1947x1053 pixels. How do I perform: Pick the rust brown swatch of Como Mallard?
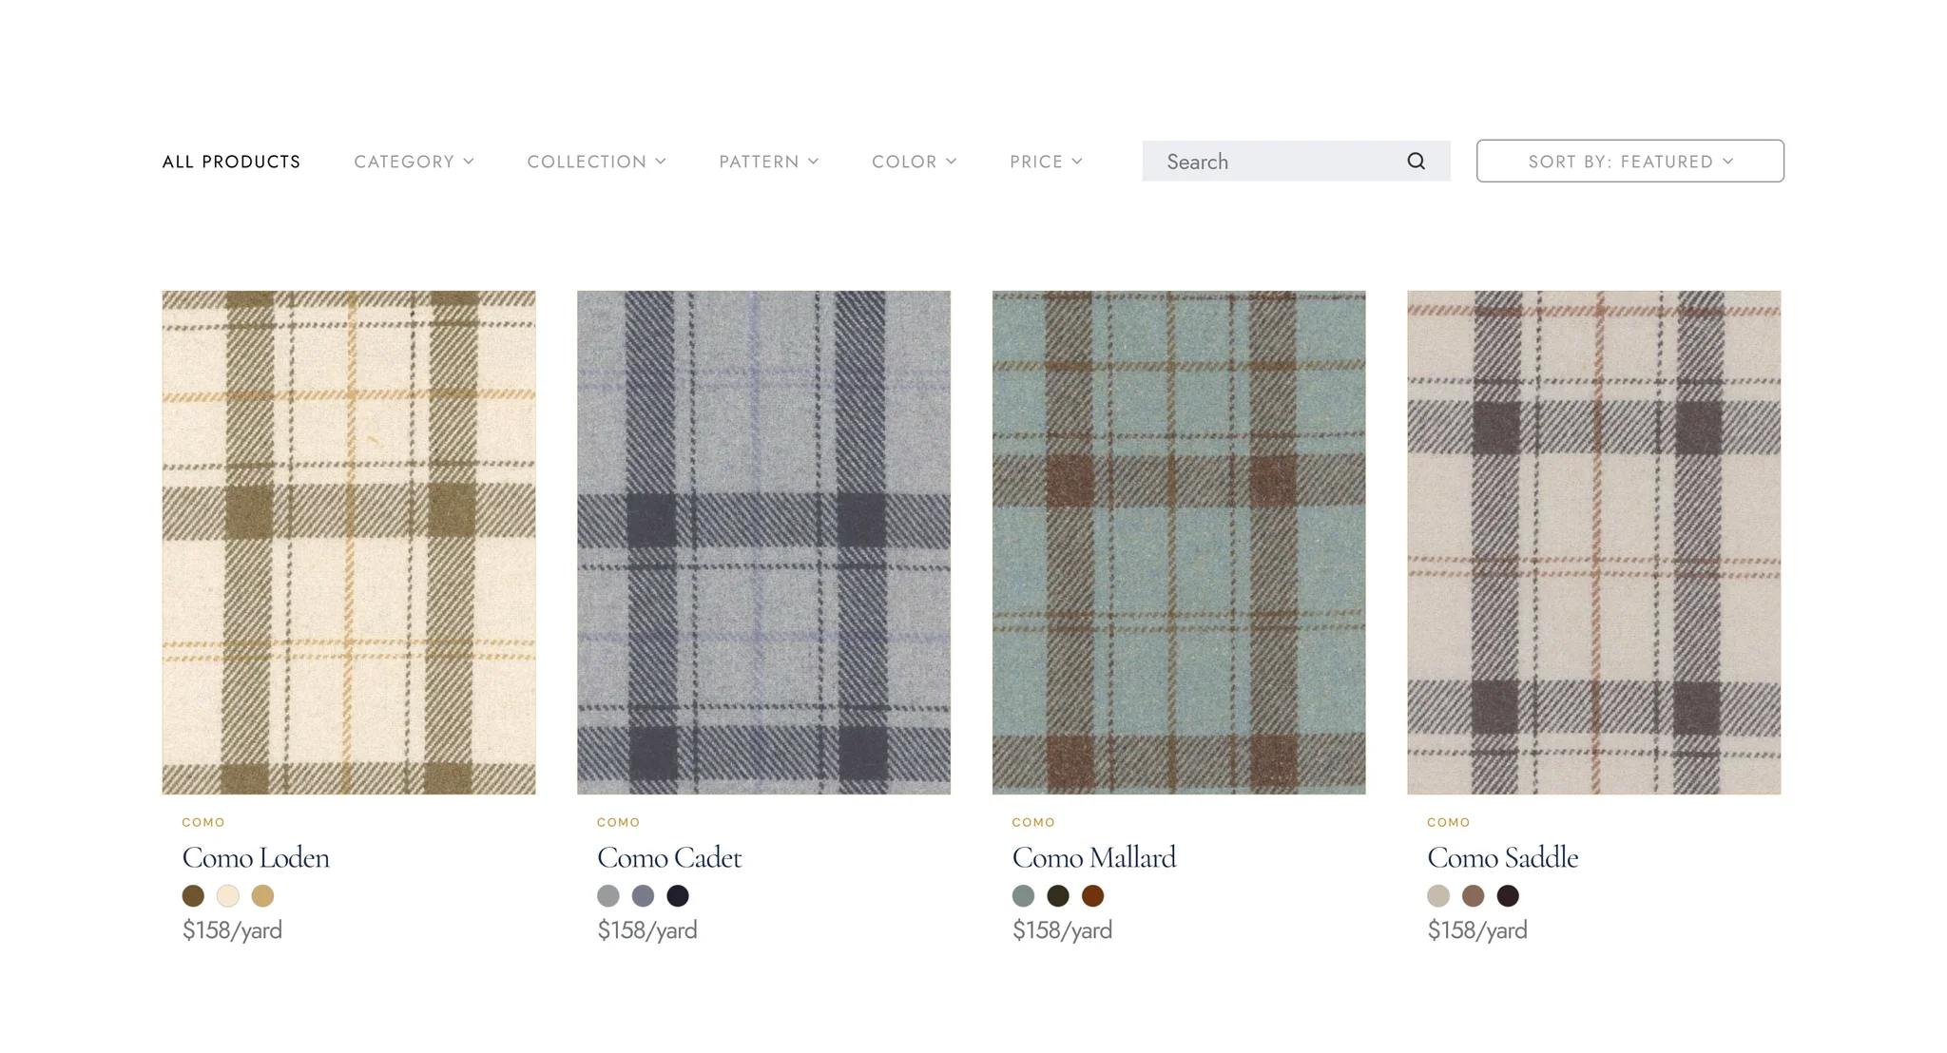(x=1093, y=895)
